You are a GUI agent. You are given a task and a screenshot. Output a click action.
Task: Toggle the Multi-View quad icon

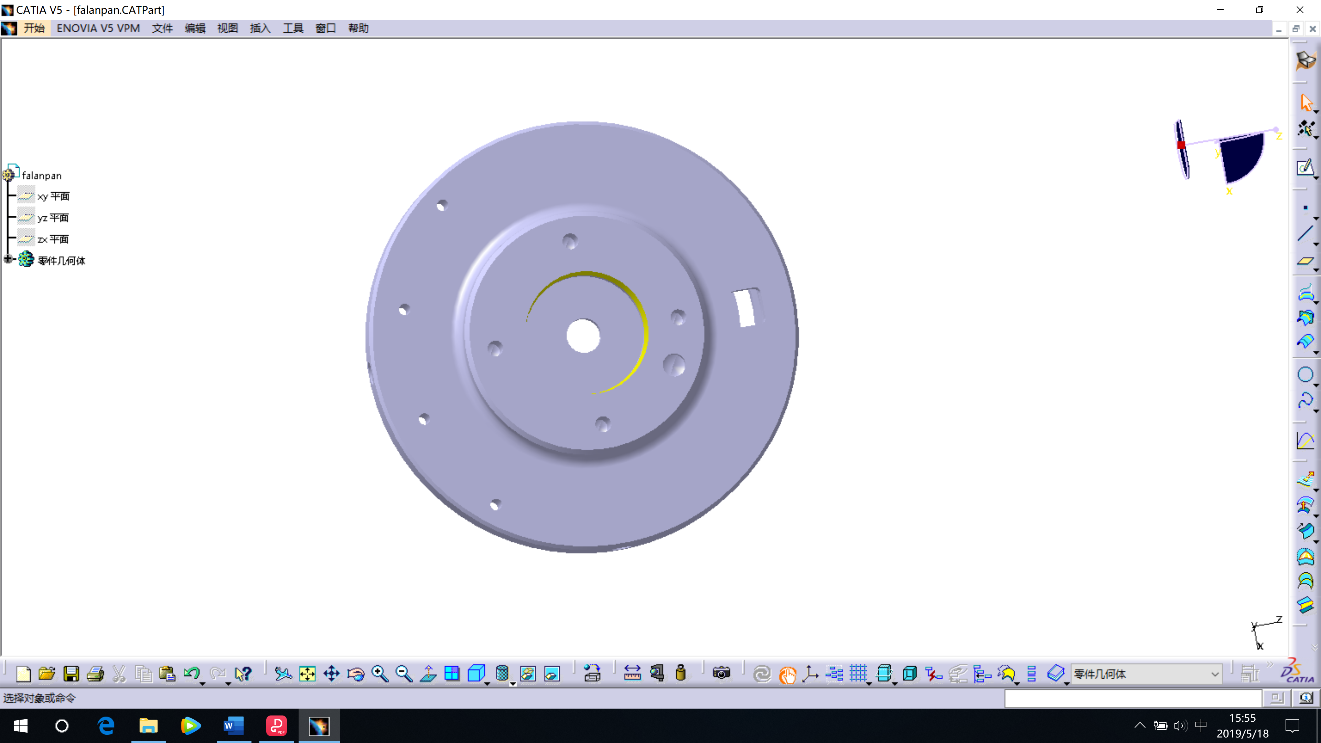[x=452, y=673]
